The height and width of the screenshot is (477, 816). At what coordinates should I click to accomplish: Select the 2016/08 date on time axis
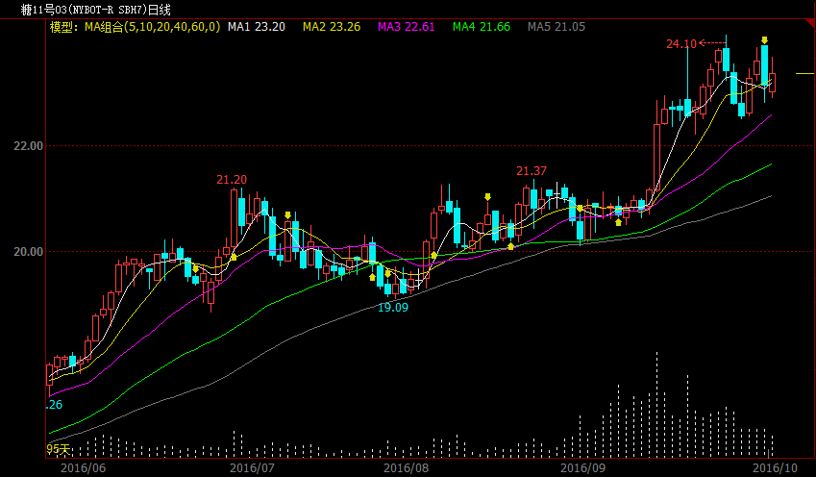406,467
